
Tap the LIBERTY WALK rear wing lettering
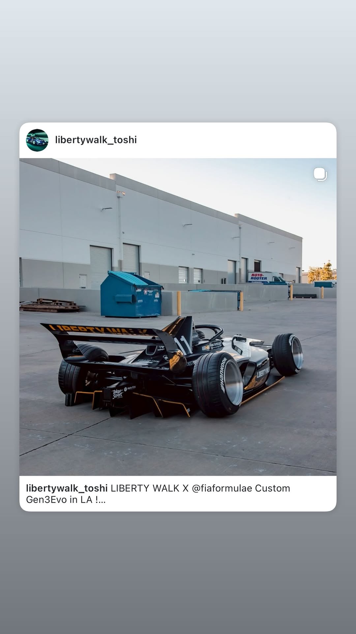[x=99, y=329]
